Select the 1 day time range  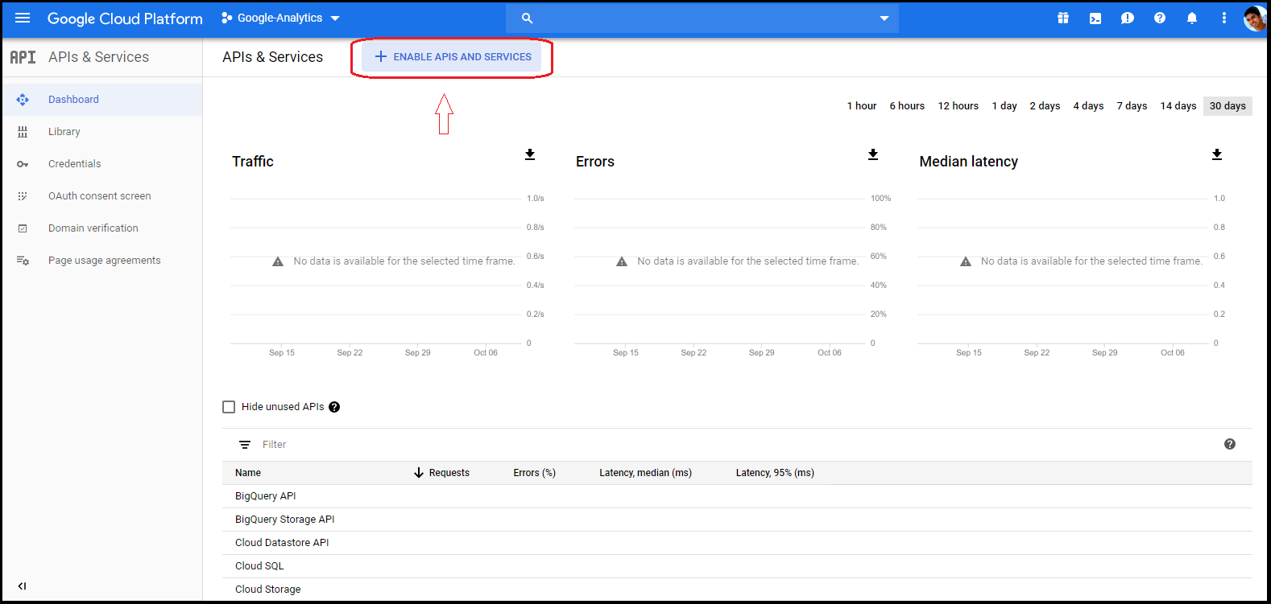point(1004,106)
